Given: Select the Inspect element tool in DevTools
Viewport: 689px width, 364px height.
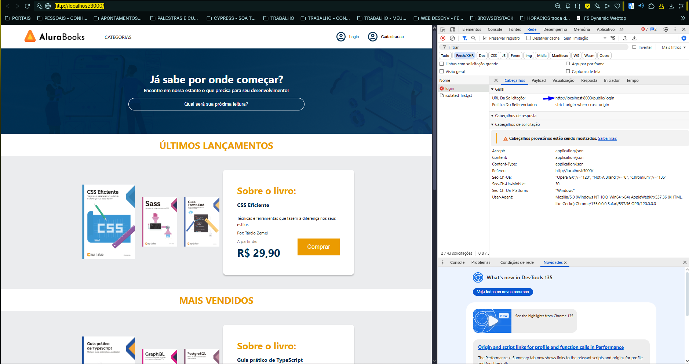Looking at the screenshot, I should 443,29.
